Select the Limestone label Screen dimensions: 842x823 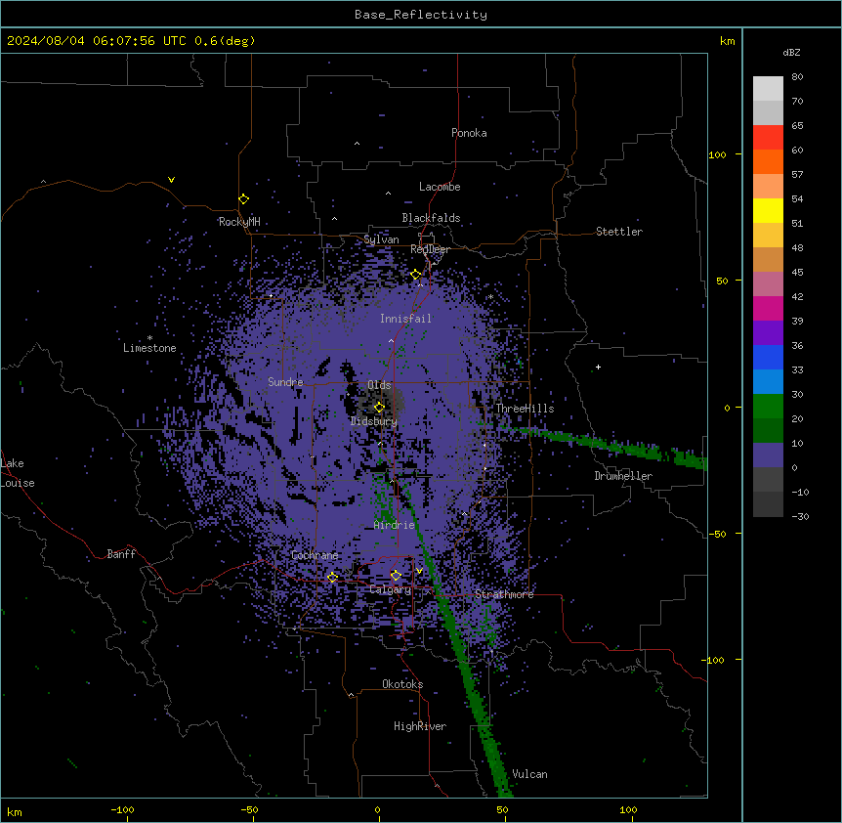point(149,348)
